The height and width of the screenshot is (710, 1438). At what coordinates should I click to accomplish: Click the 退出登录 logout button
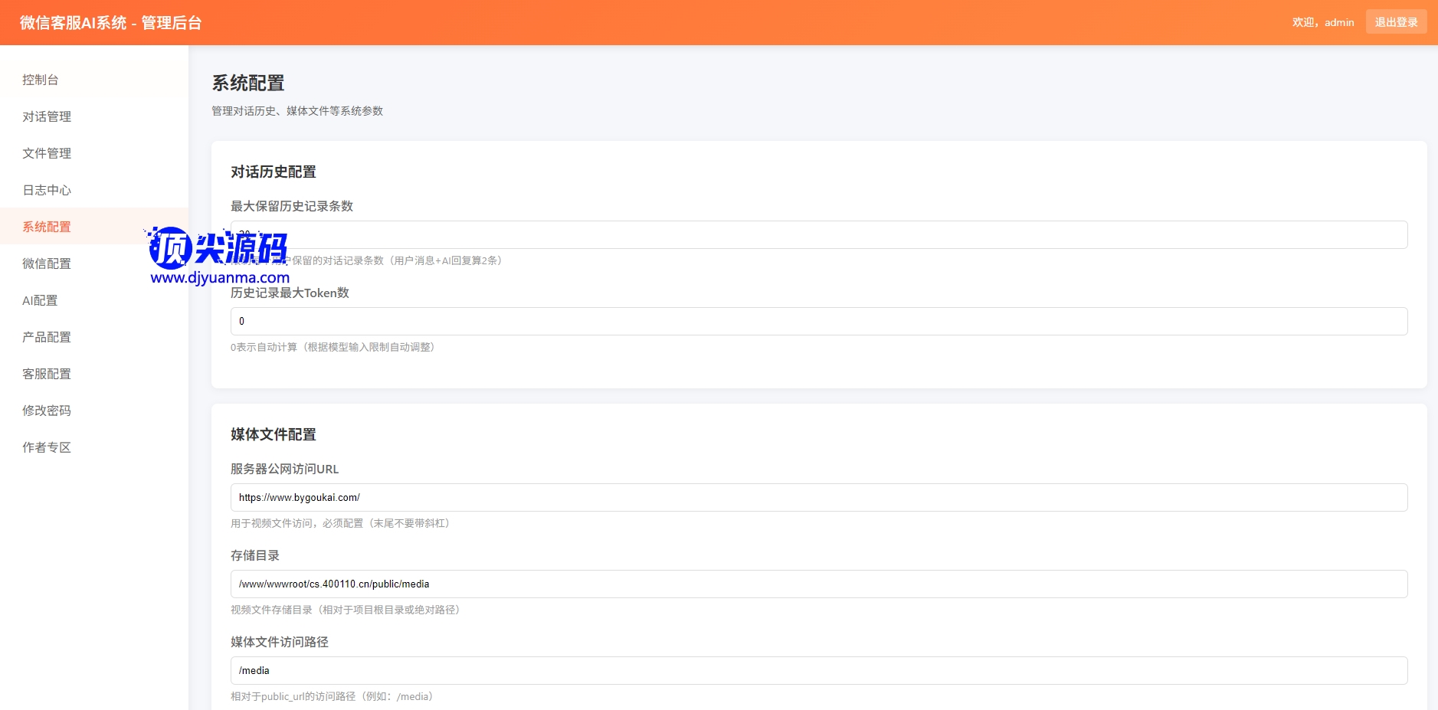point(1395,22)
